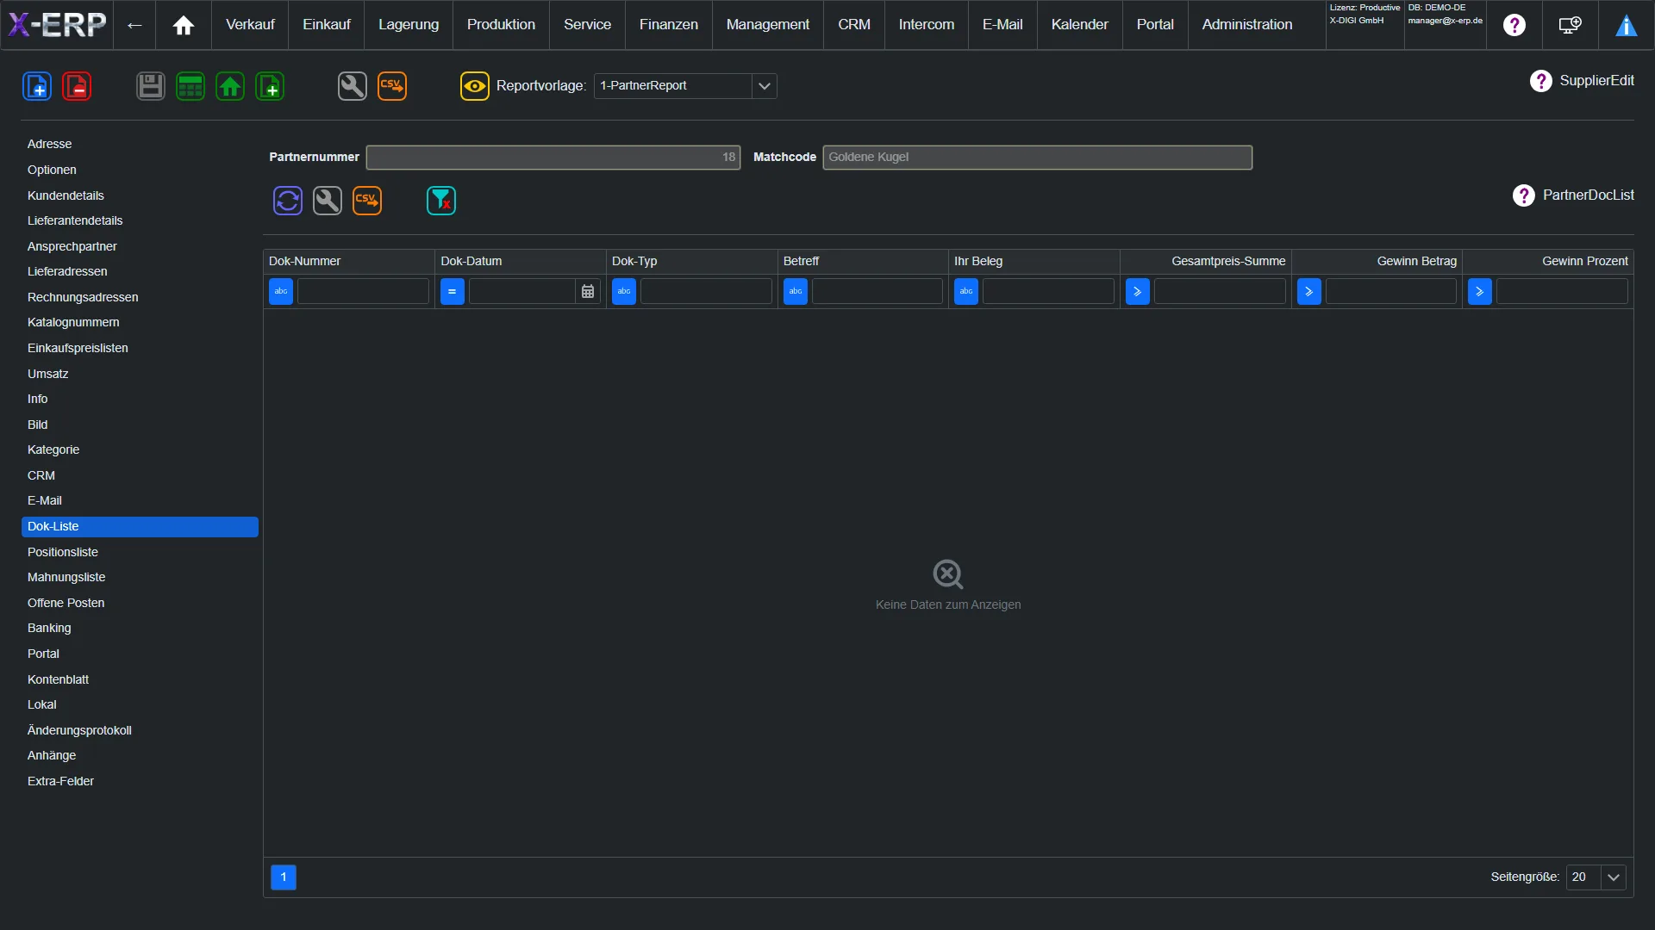The height and width of the screenshot is (930, 1655).
Task: Select Änderungsprotokoll in the sidebar
Action: pos(140,731)
